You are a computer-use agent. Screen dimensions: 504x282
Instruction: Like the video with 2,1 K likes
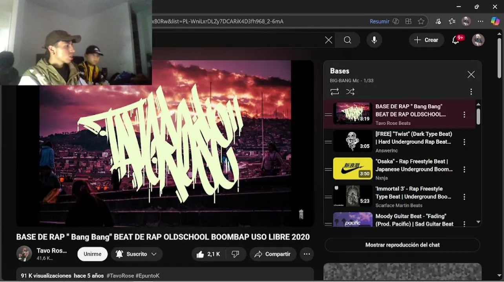point(208,254)
